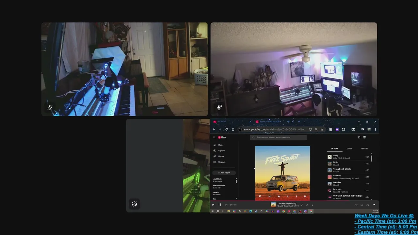Open the browser three-dot menu
418x235 pixels.
click(x=375, y=130)
